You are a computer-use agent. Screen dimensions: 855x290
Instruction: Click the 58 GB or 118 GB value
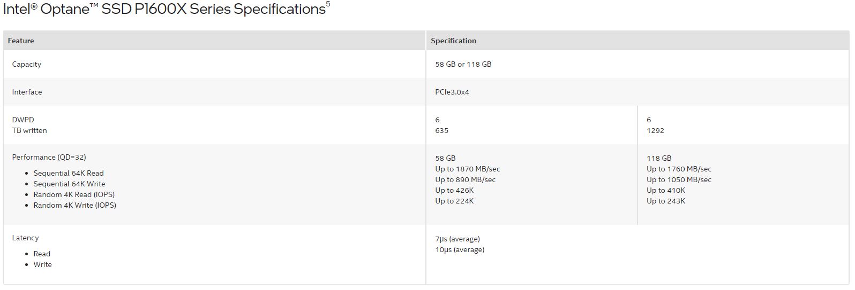click(463, 64)
